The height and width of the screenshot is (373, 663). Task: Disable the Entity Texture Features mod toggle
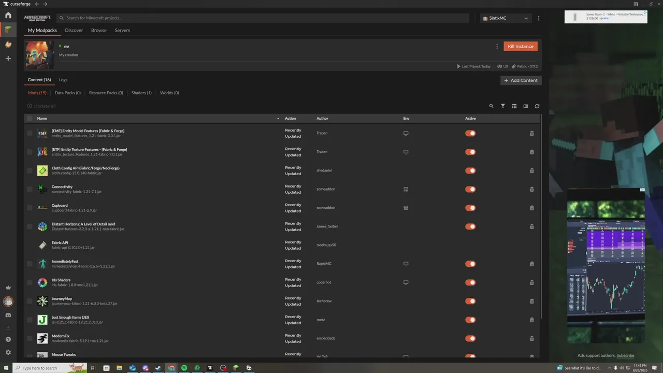[x=470, y=152]
